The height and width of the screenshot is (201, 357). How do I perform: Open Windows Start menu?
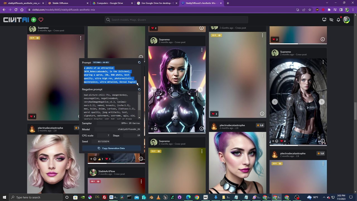(x=4, y=197)
